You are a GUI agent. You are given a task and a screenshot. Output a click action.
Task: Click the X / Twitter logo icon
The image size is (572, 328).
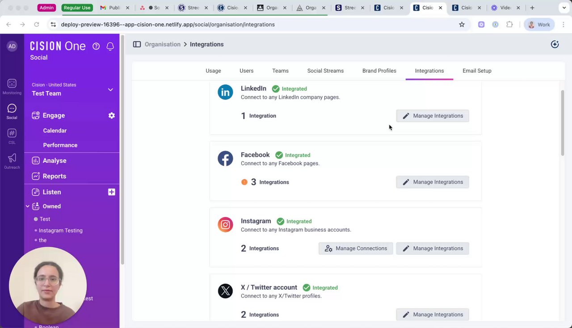click(225, 291)
